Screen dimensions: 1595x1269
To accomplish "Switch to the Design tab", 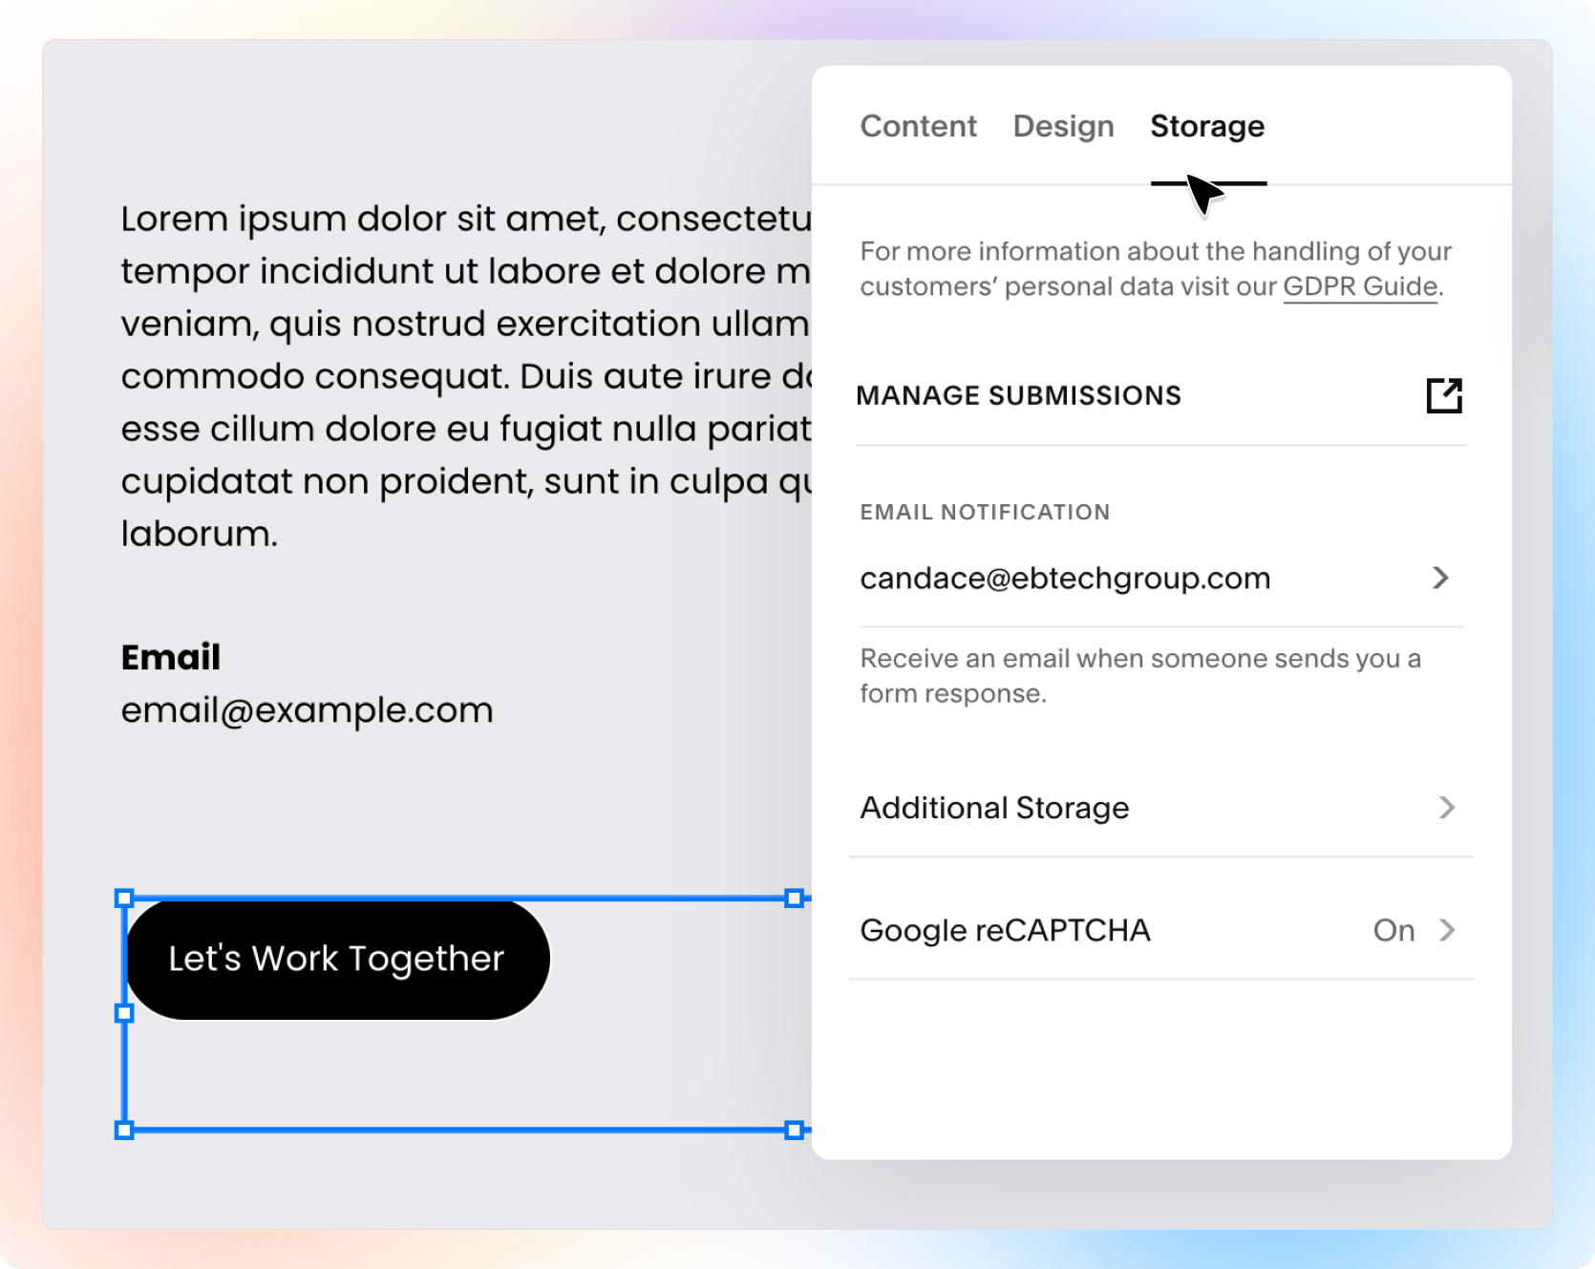I will [x=1063, y=126].
